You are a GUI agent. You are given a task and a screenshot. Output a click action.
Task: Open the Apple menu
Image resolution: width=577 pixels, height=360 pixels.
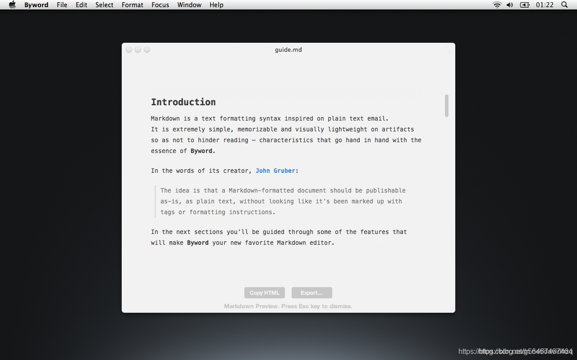click(13, 5)
